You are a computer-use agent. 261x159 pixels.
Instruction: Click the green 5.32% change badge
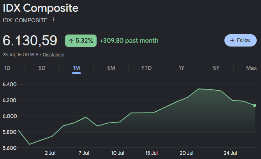[81, 41]
